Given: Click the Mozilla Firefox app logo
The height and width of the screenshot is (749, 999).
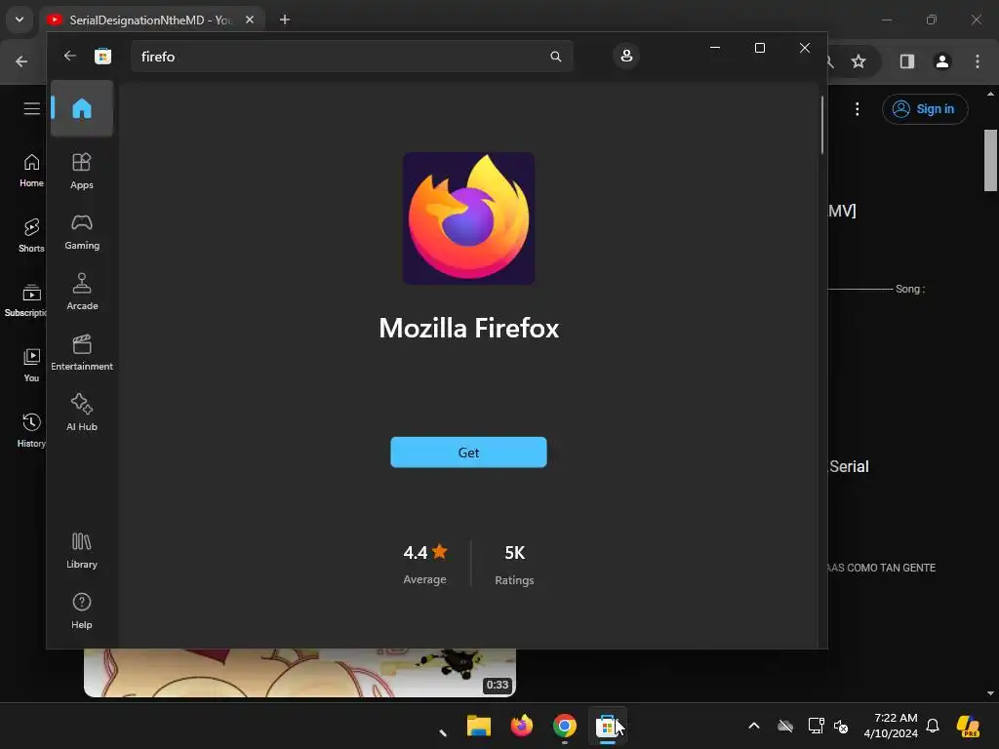Looking at the screenshot, I should pos(469,217).
